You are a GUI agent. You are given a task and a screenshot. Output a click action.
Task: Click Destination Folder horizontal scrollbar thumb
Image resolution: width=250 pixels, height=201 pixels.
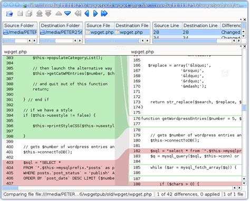pos(47,41)
